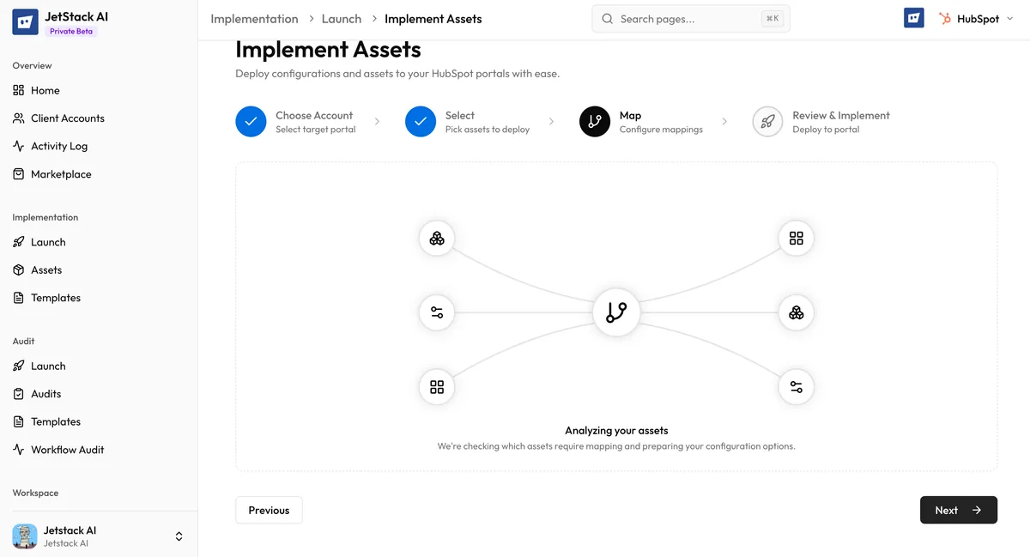The width and height of the screenshot is (1030, 557).
Task: Open the Implementation breadcrumb item
Action: (x=254, y=18)
